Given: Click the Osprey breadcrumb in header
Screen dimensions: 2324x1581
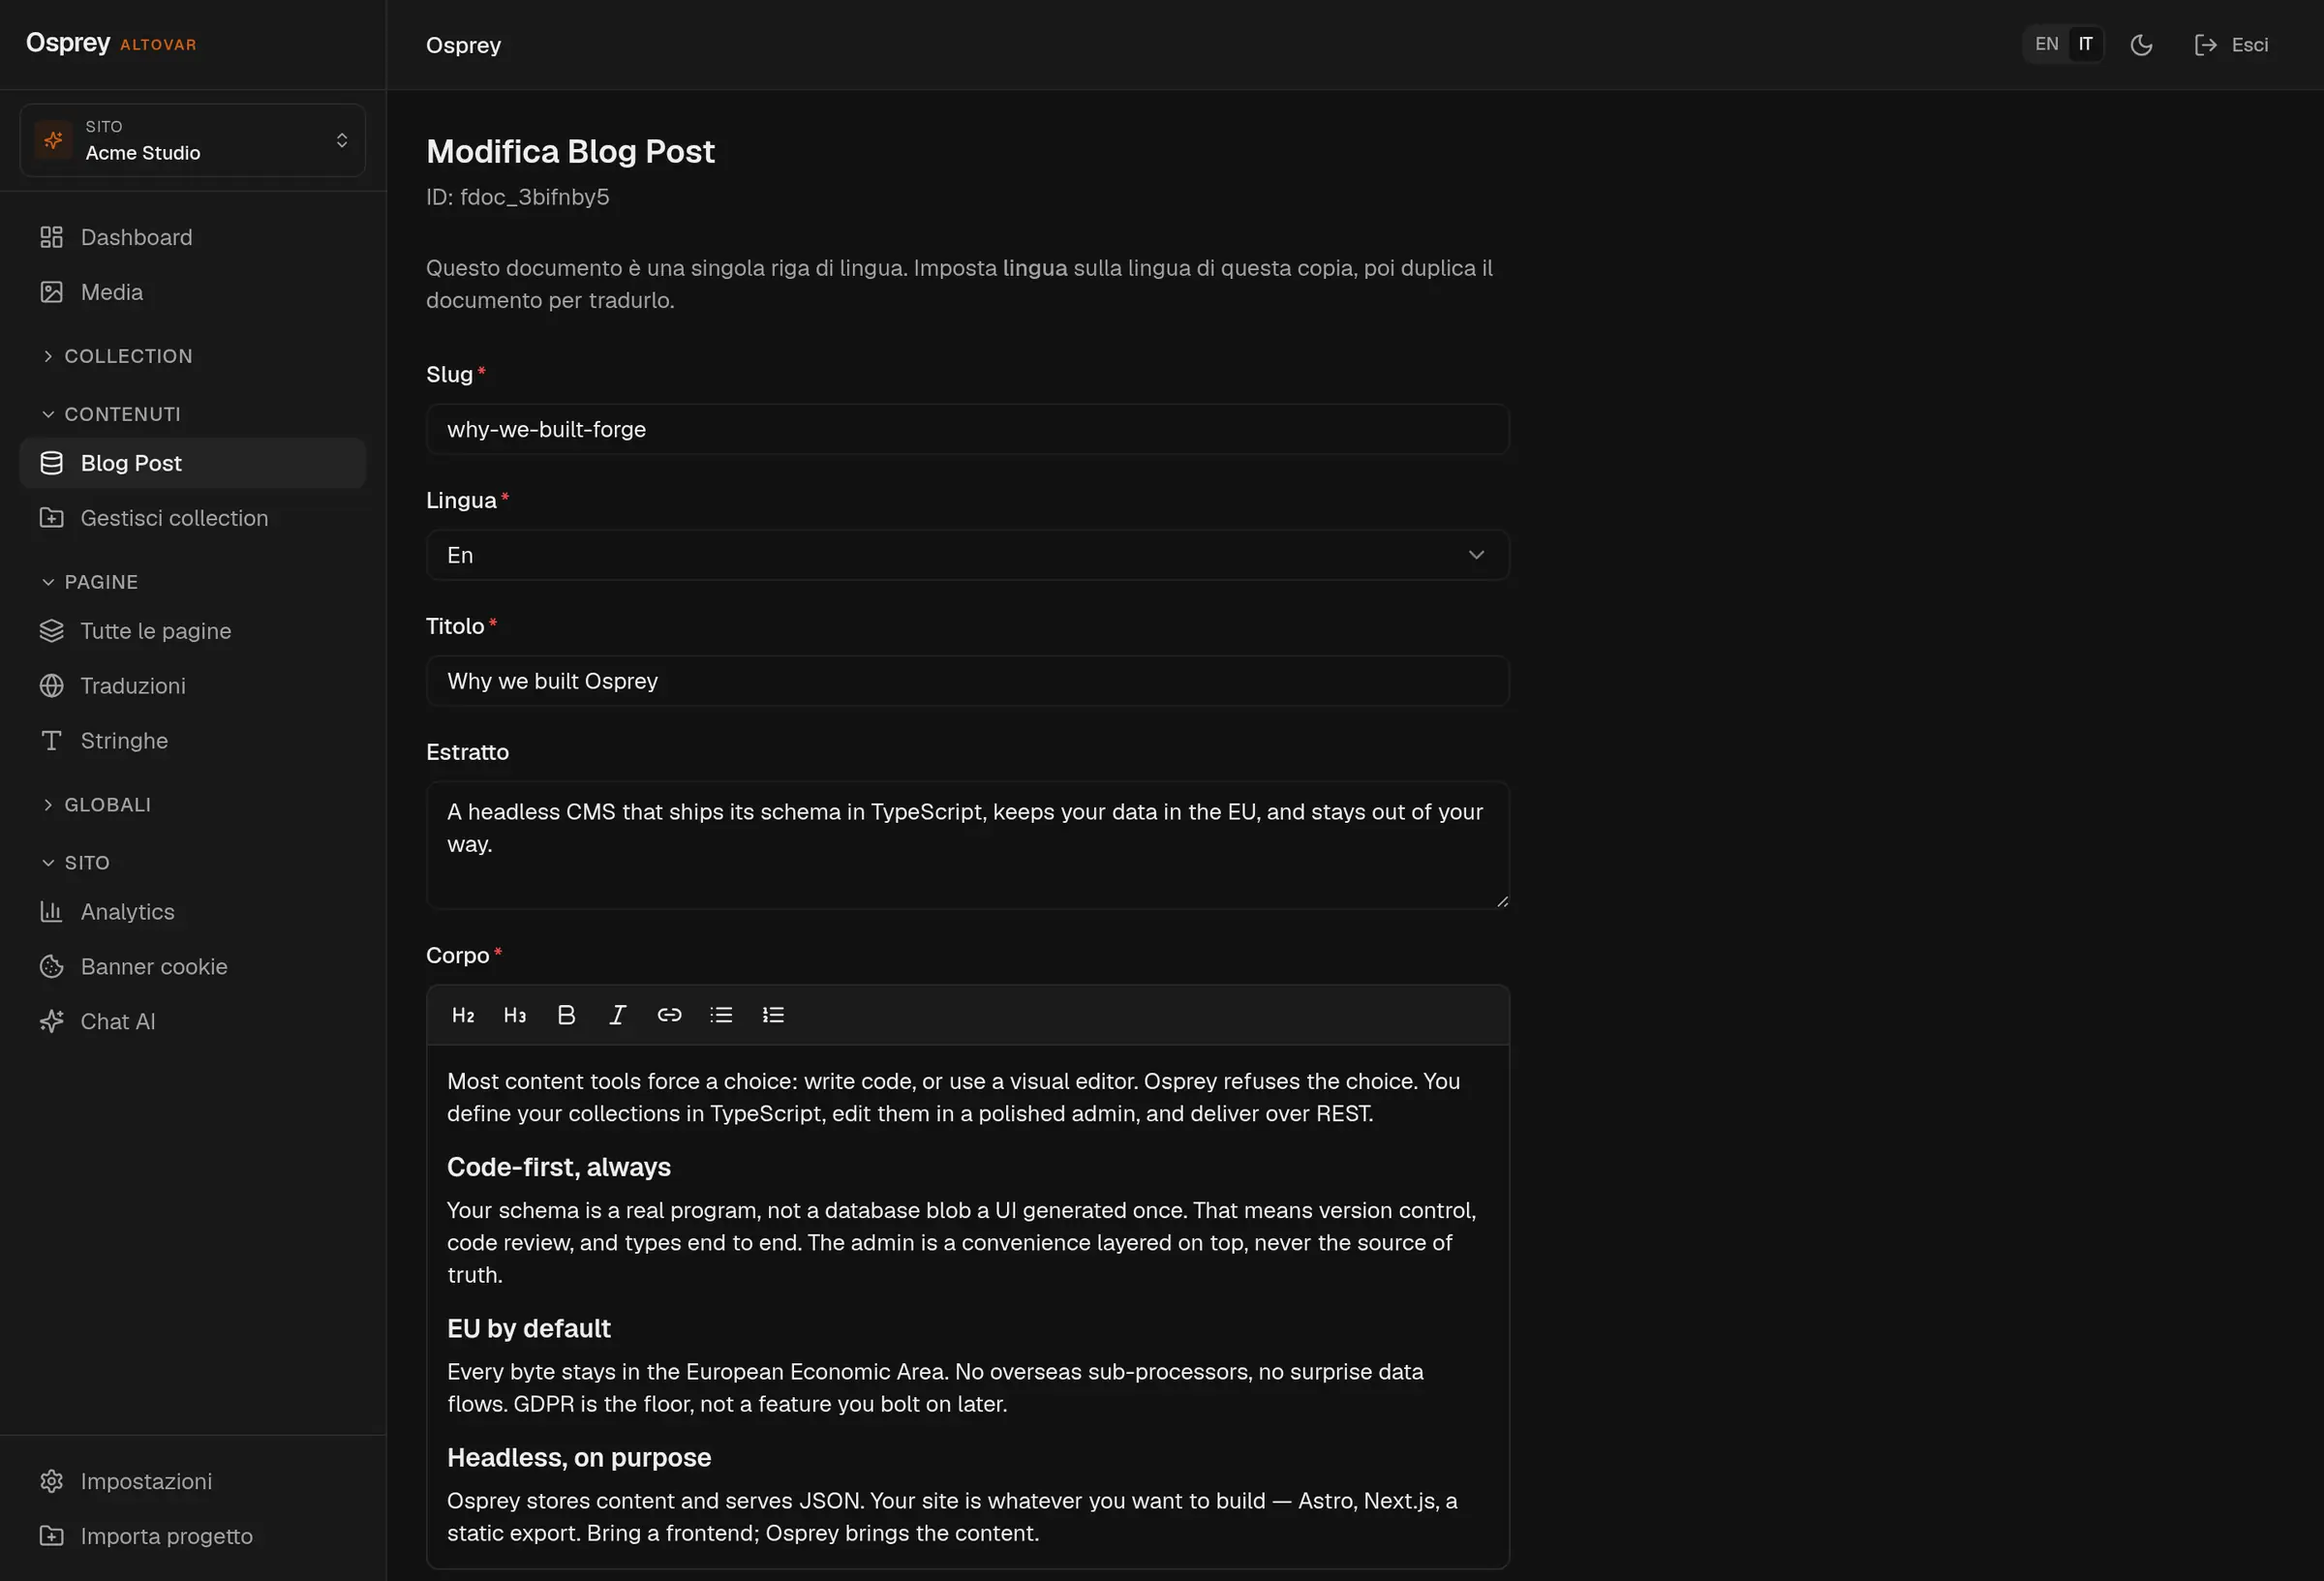Looking at the screenshot, I should 463,45.
